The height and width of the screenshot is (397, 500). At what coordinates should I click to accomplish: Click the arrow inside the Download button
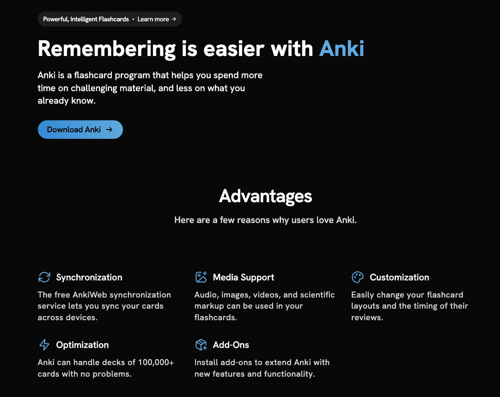(x=110, y=130)
